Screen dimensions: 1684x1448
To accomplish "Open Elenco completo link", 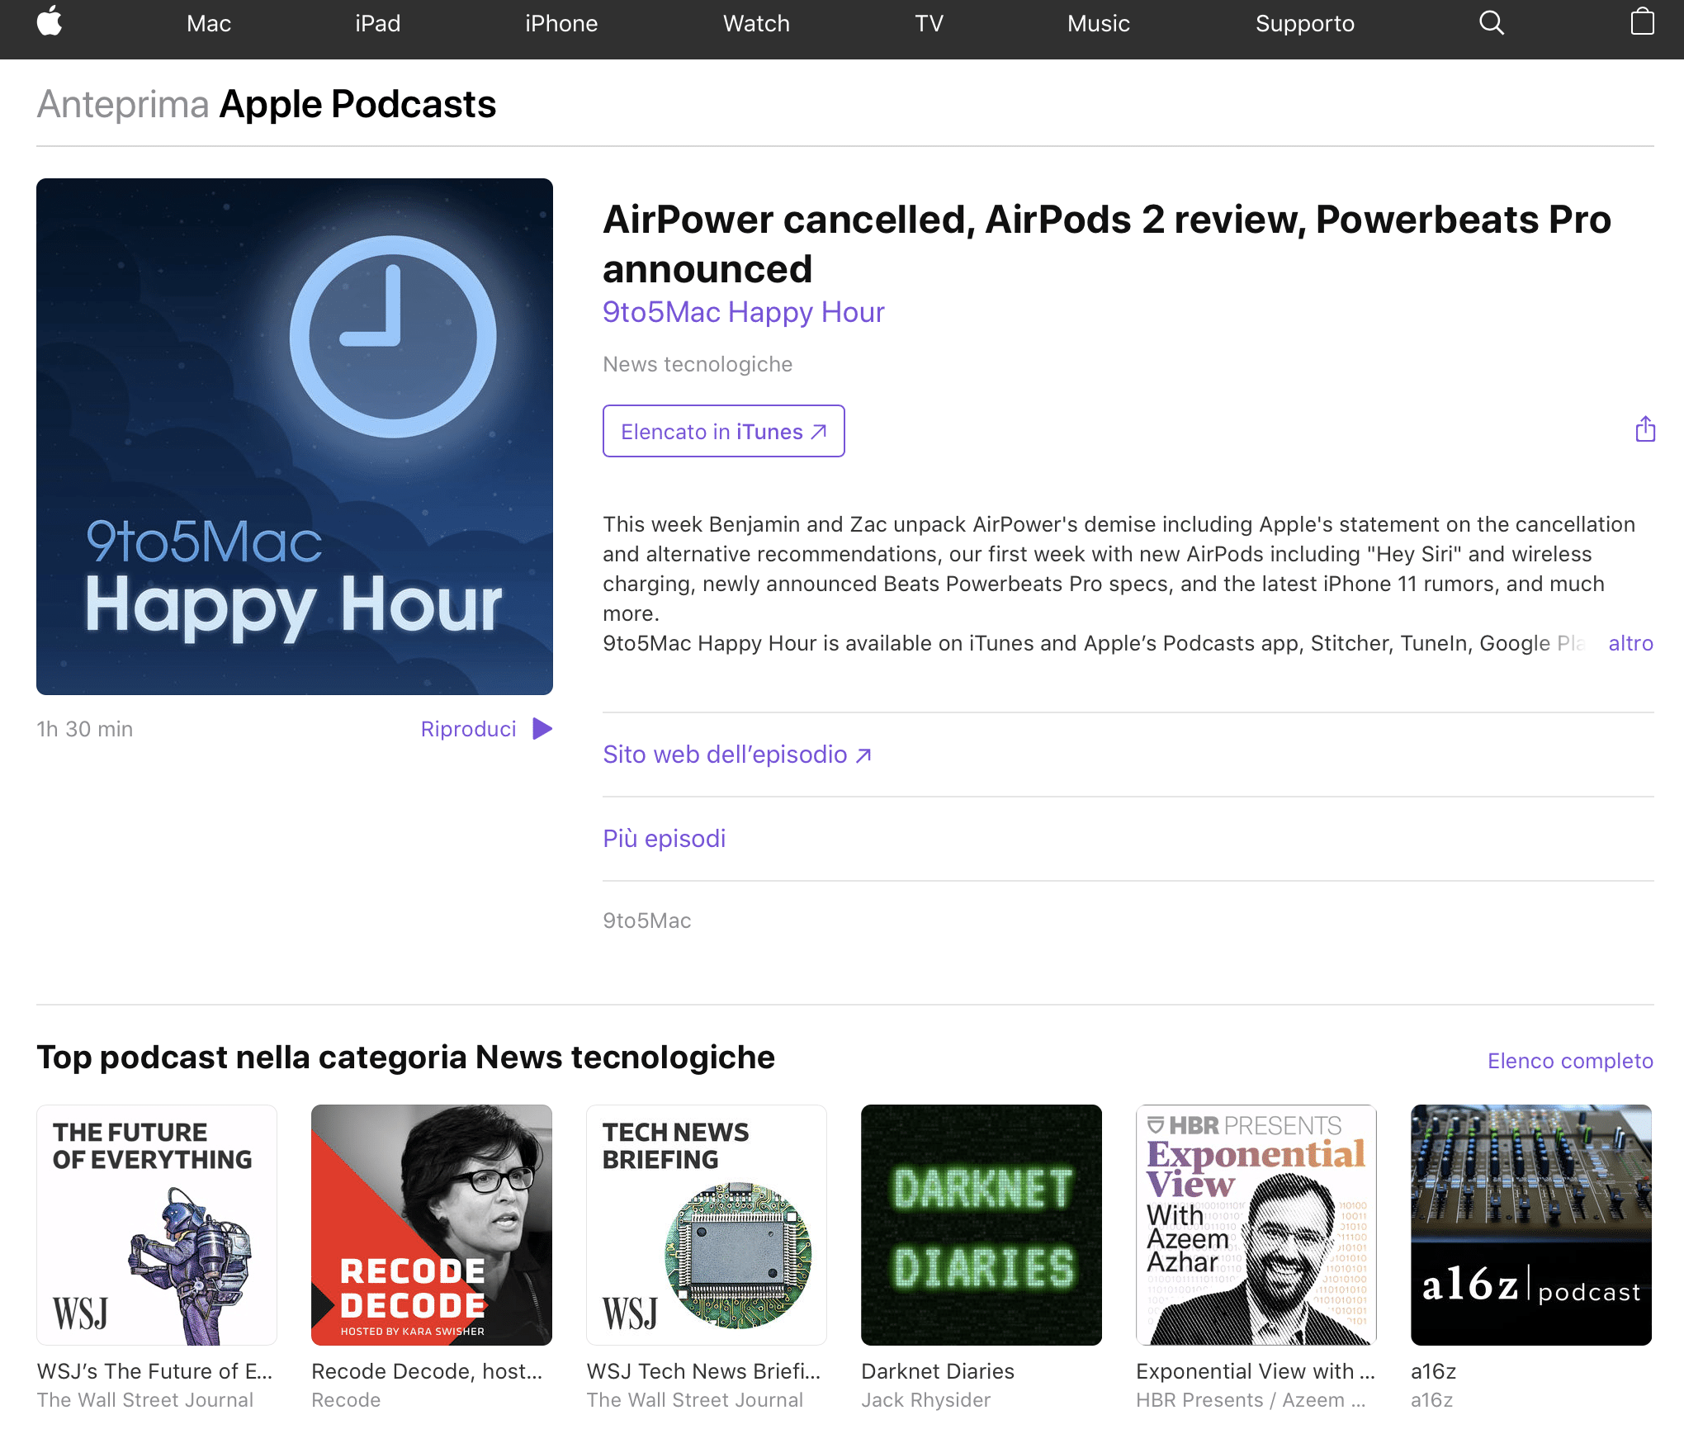I will tap(1570, 1061).
